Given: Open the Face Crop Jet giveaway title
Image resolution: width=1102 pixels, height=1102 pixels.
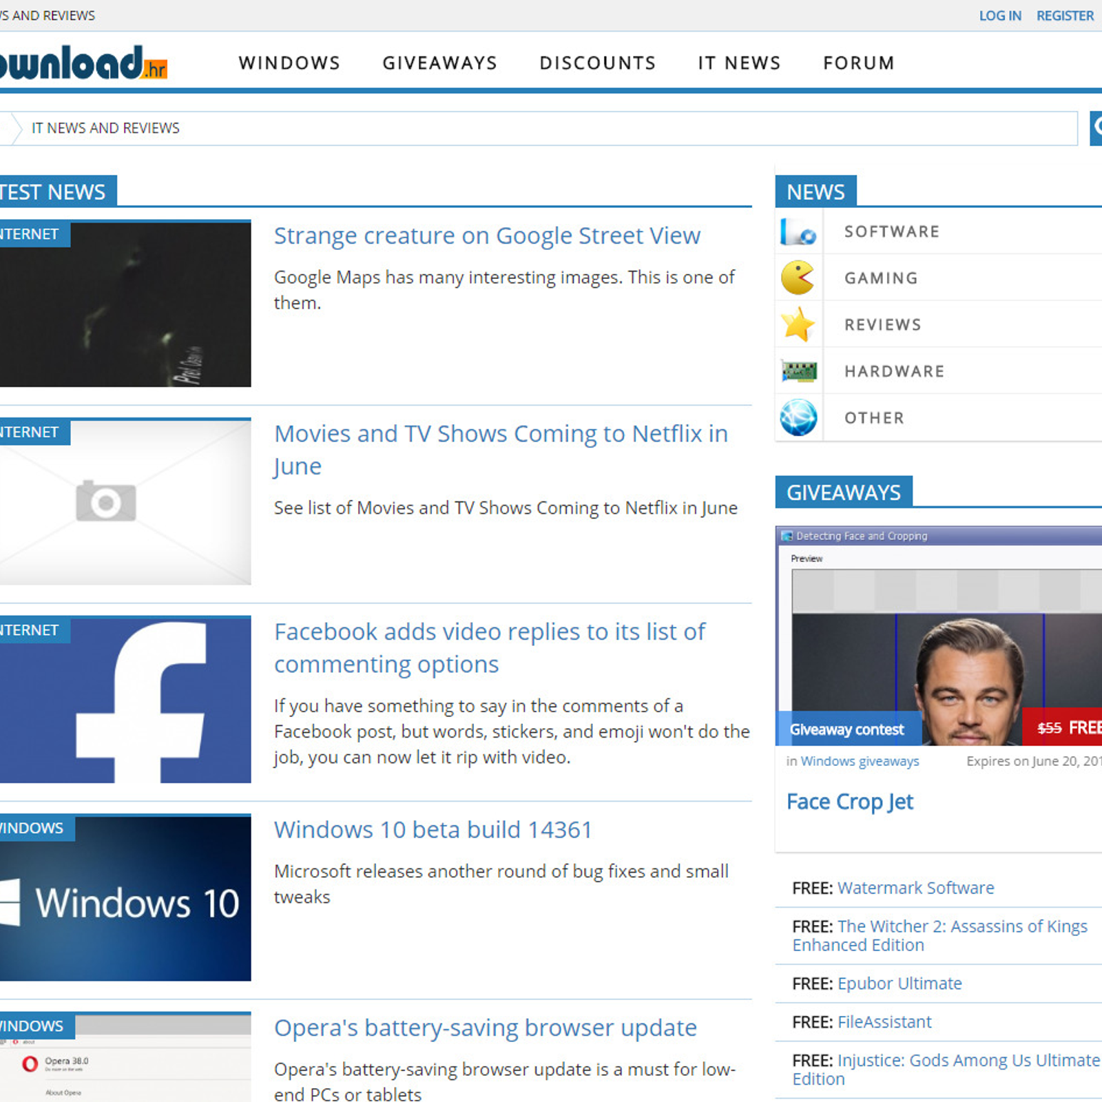Looking at the screenshot, I should pyautogui.click(x=850, y=802).
